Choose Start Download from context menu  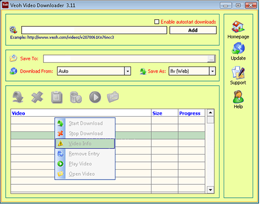point(85,124)
